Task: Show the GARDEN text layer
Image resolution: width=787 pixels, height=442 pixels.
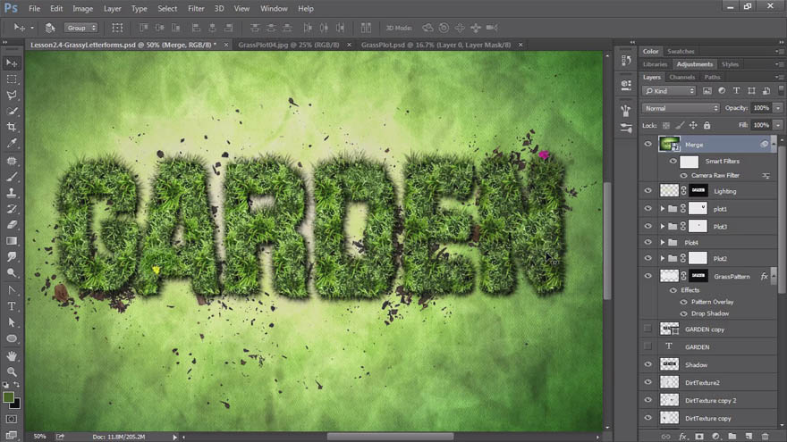Action: (648, 346)
